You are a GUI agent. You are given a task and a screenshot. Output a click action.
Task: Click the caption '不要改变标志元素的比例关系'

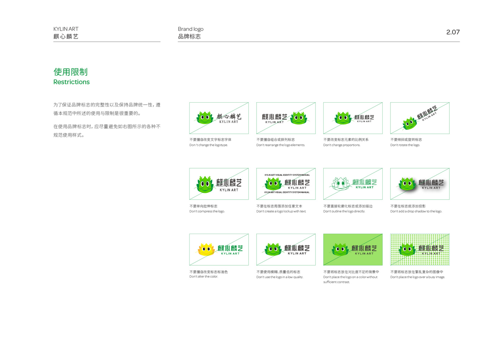[x=346, y=139]
